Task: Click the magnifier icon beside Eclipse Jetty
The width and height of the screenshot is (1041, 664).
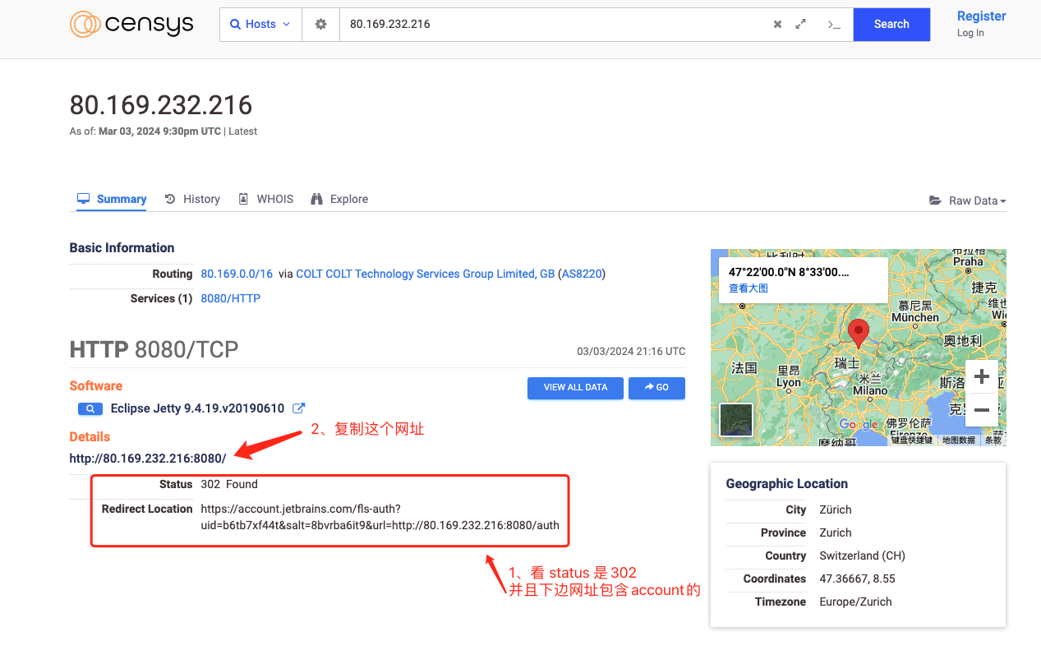Action: tap(90, 408)
